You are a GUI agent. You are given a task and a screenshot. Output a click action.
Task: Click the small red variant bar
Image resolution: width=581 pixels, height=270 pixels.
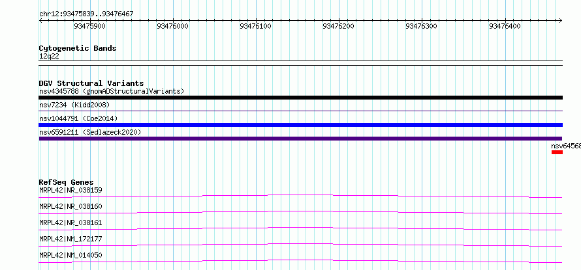click(557, 152)
